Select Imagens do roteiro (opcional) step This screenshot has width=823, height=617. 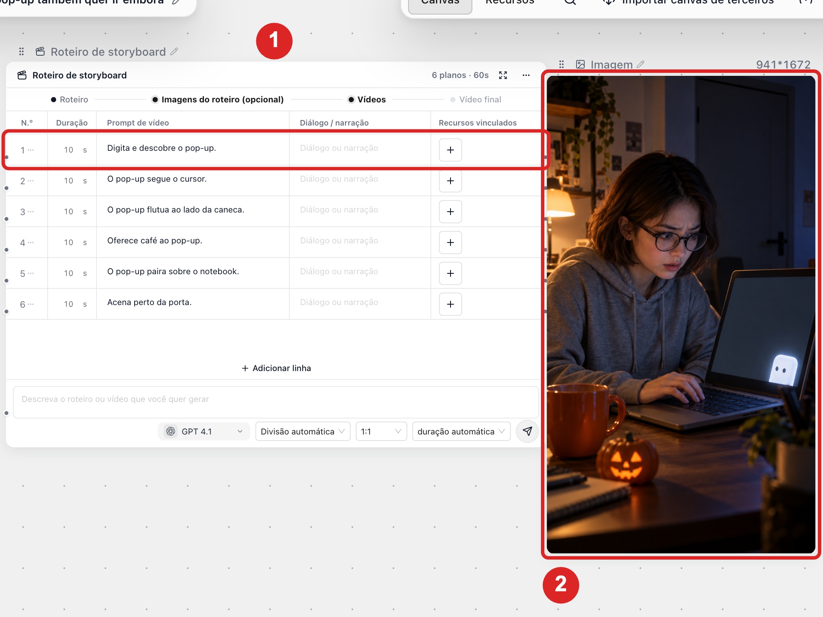tap(218, 99)
